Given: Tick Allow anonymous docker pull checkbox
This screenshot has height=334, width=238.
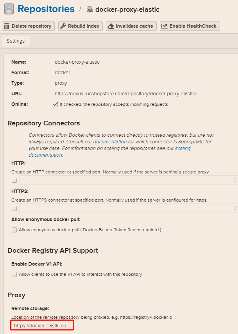Looking at the screenshot, I should tap(14, 230).
